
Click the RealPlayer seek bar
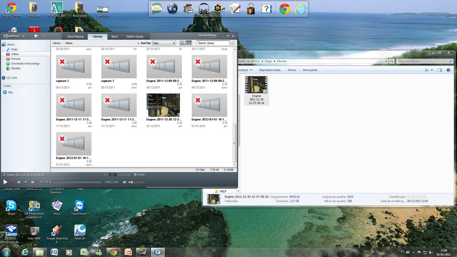pyautogui.click(x=76, y=182)
